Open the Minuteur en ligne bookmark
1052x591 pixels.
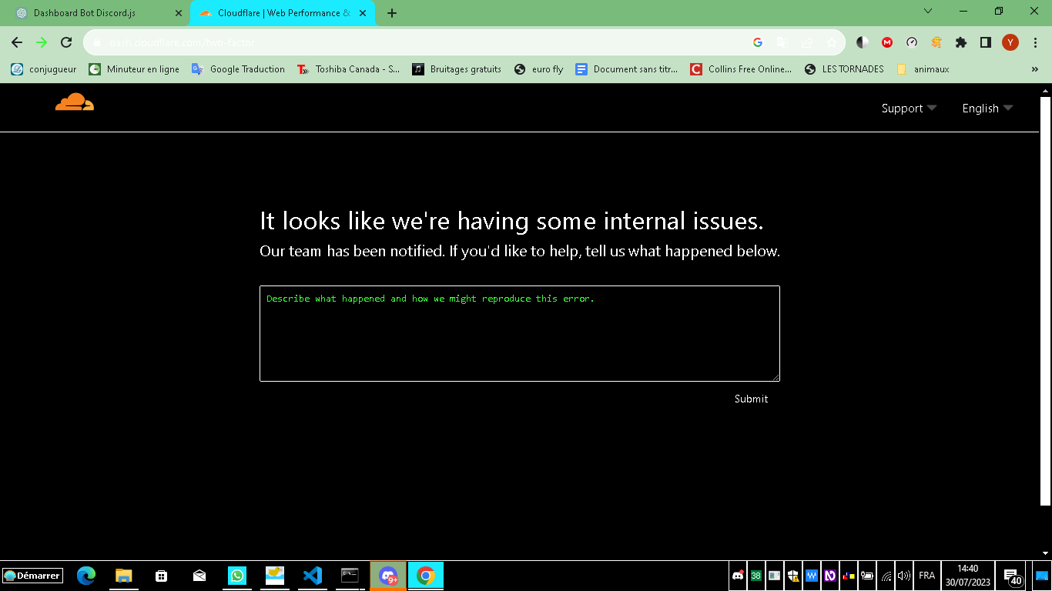(x=134, y=69)
